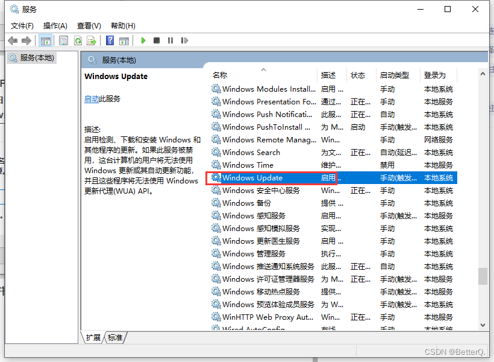This screenshot has height=362, width=494.
Task: Switch to the 标准 tab
Action: (114, 338)
